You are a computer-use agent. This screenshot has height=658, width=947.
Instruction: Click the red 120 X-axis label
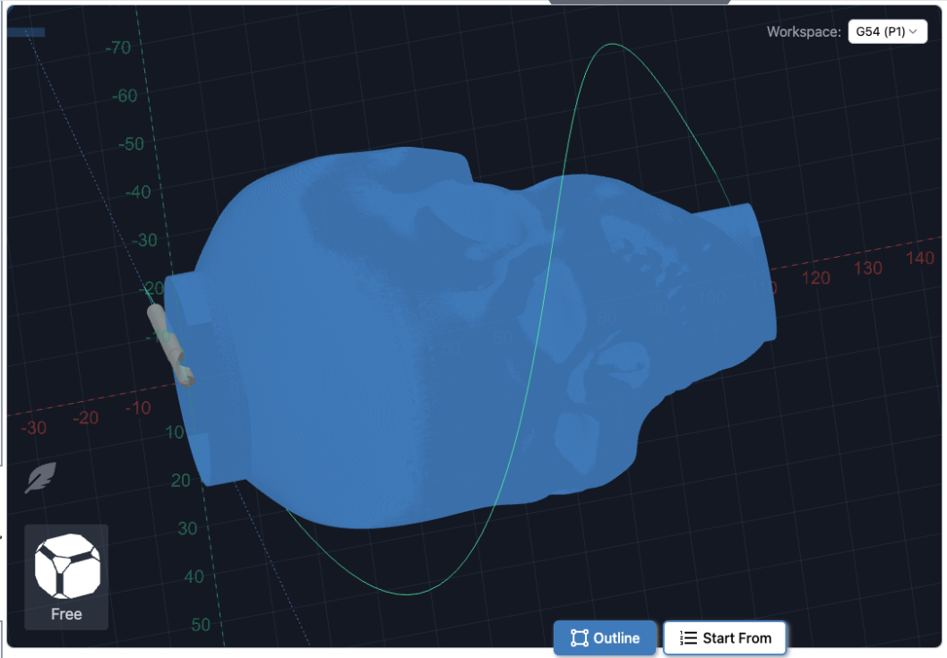(x=815, y=278)
